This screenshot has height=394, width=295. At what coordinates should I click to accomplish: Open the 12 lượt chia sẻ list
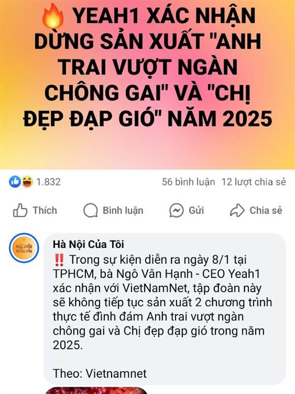(x=254, y=182)
